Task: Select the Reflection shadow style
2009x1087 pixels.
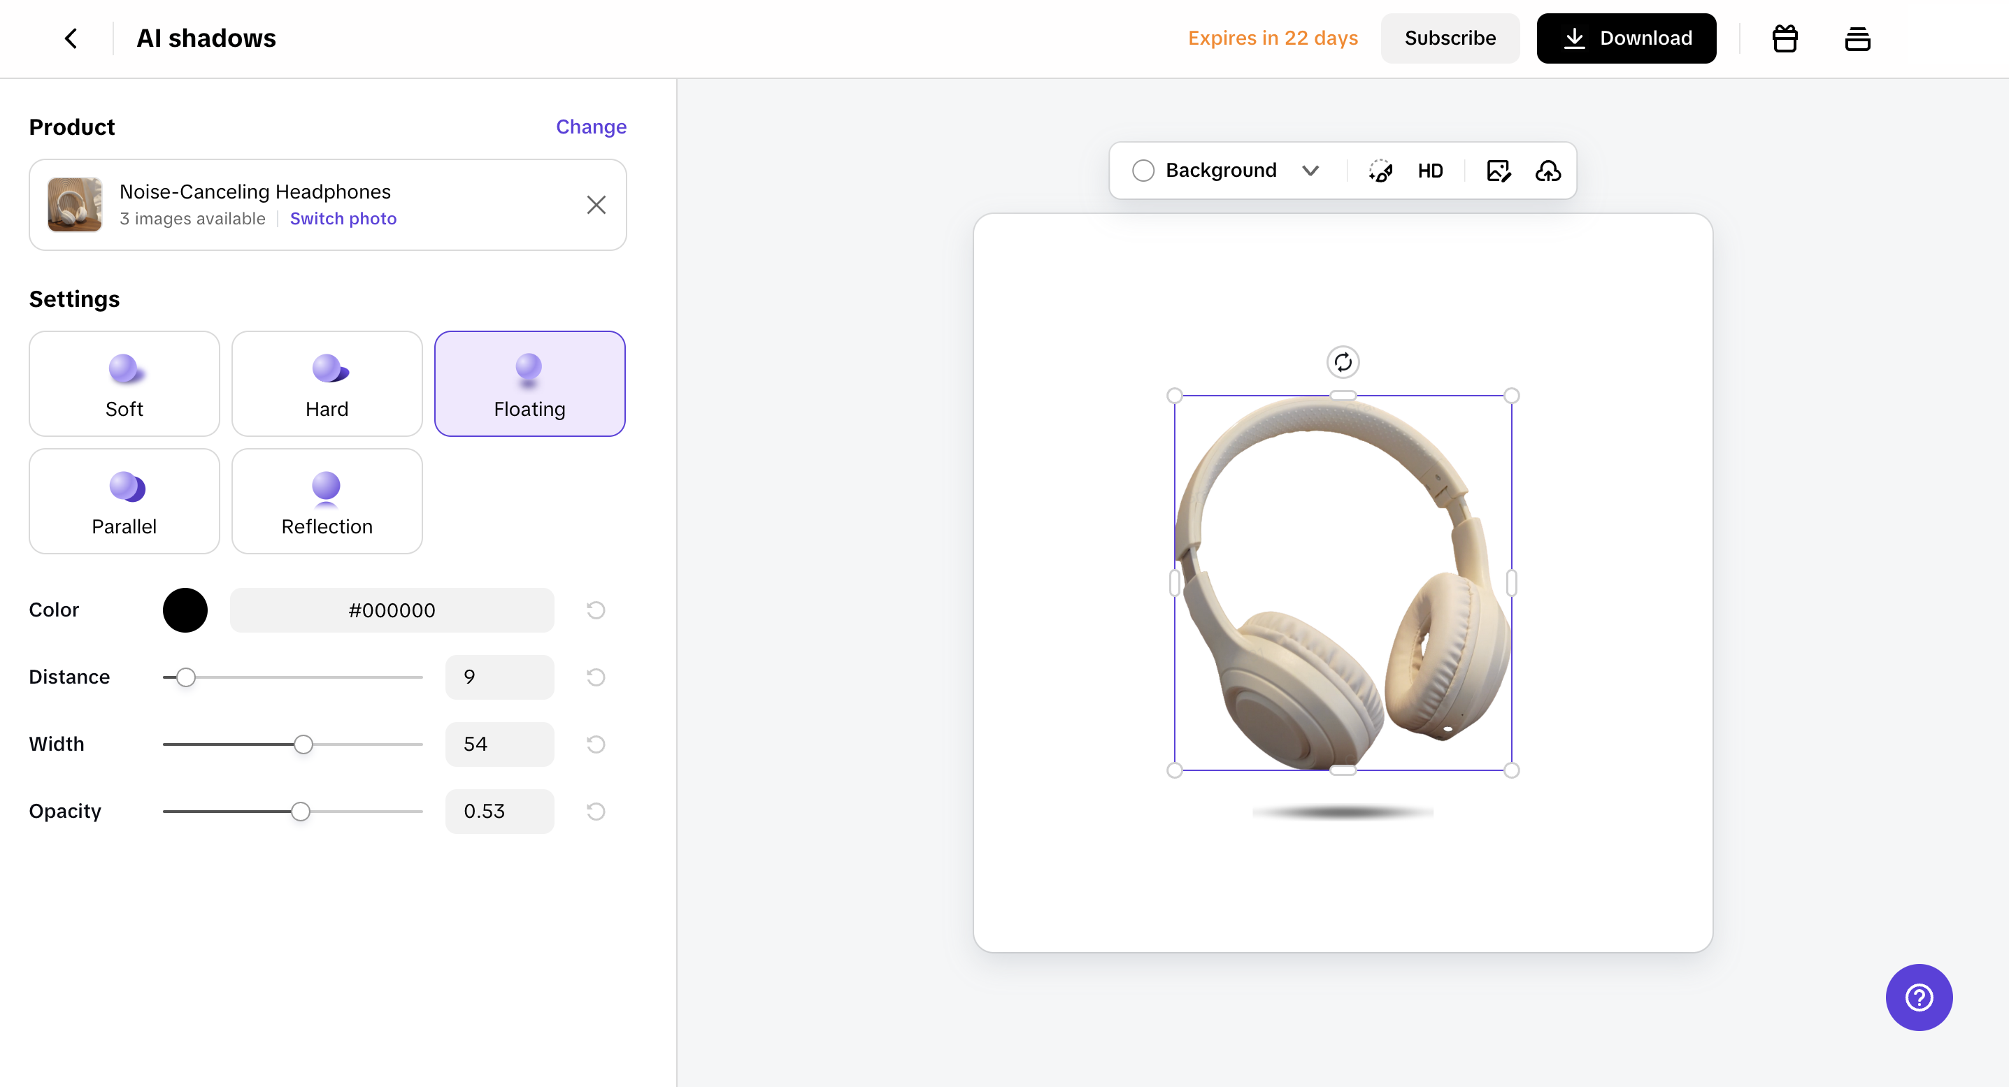Action: (x=327, y=501)
